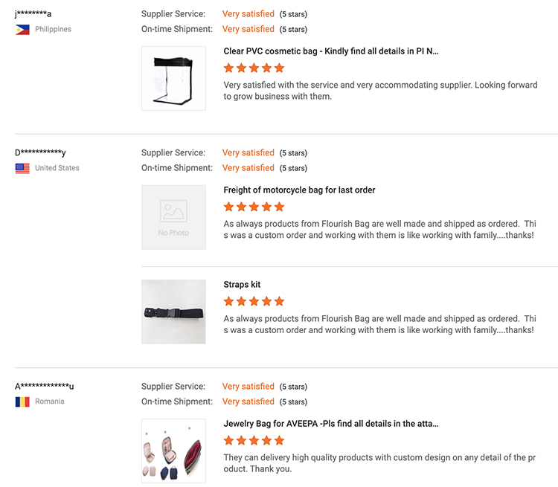Click the No Photo placeholder image
Screen dimensions: 558x487
173,217
